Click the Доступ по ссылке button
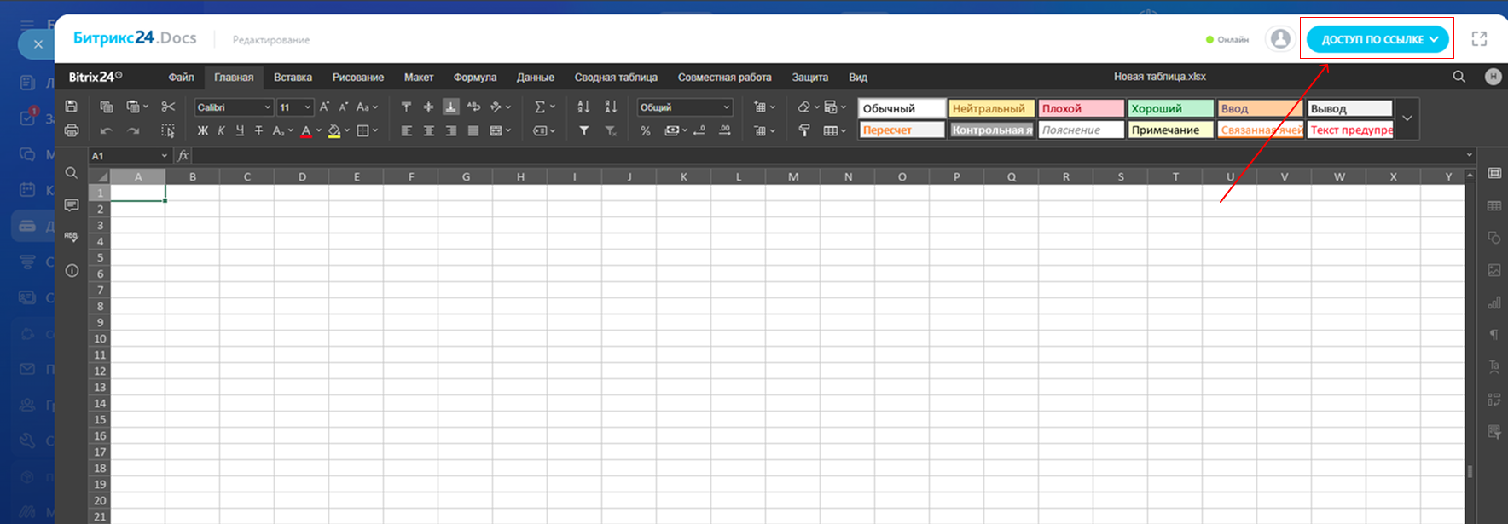Viewport: 1508px width, 524px height. (1376, 39)
